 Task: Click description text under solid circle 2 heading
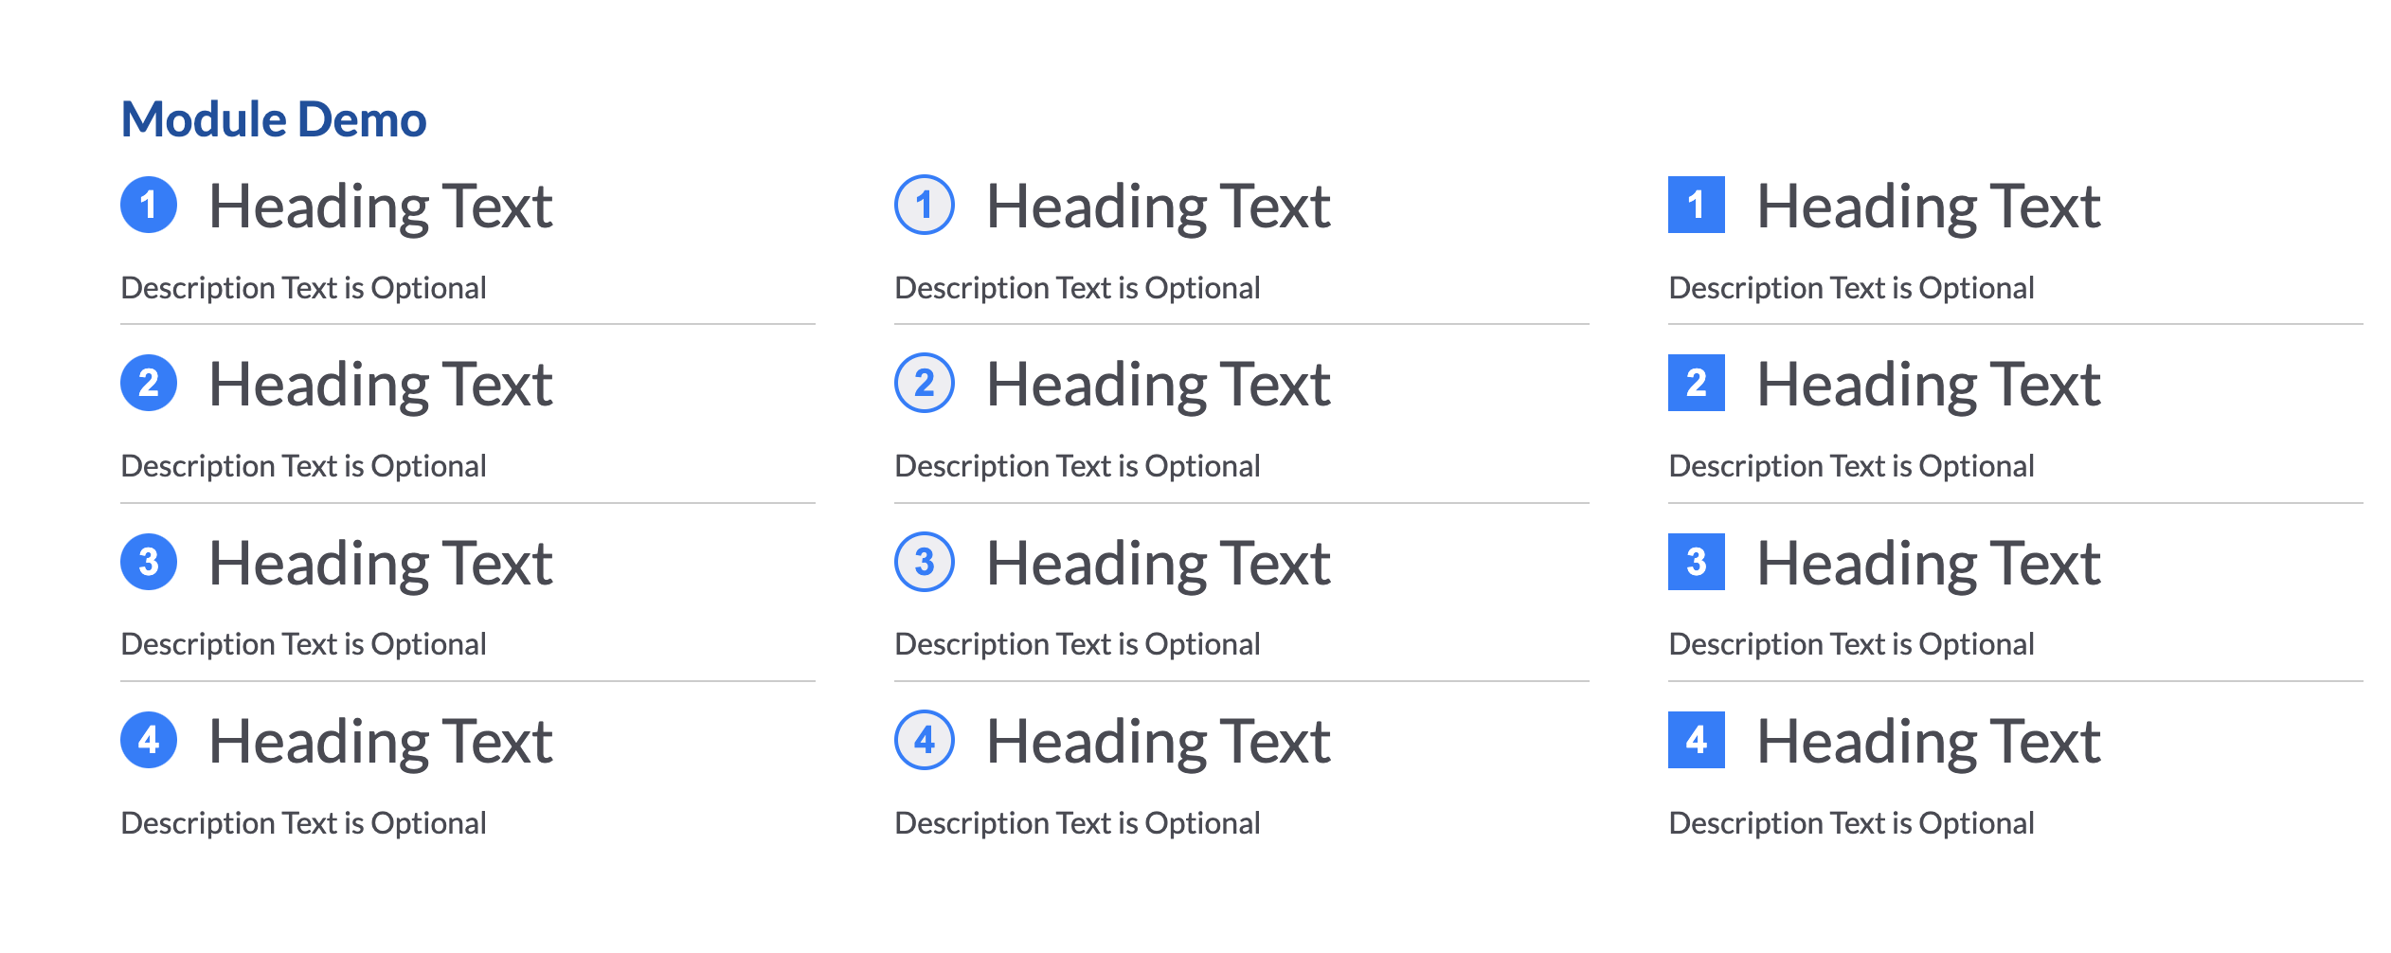click(x=303, y=466)
